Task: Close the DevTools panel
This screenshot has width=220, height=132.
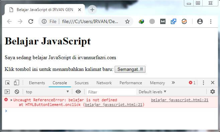Action: click(213, 83)
